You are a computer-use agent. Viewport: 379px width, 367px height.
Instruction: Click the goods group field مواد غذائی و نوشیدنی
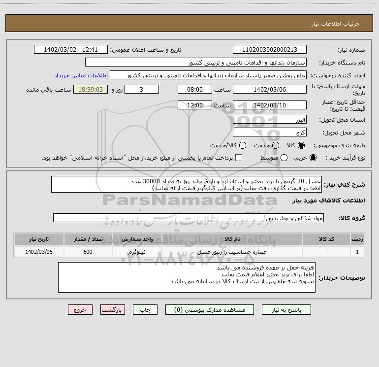189,218
